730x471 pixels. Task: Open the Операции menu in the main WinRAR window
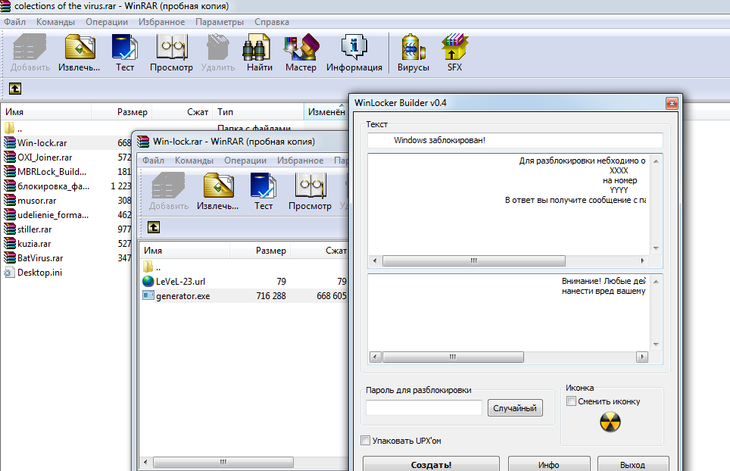click(x=107, y=22)
